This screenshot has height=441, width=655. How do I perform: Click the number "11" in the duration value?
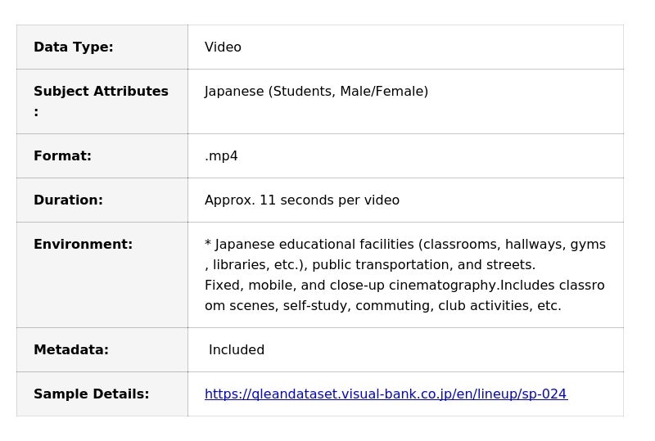click(x=268, y=200)
